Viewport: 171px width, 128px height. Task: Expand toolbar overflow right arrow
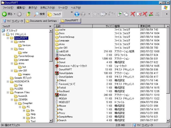[x=167, y=14]
